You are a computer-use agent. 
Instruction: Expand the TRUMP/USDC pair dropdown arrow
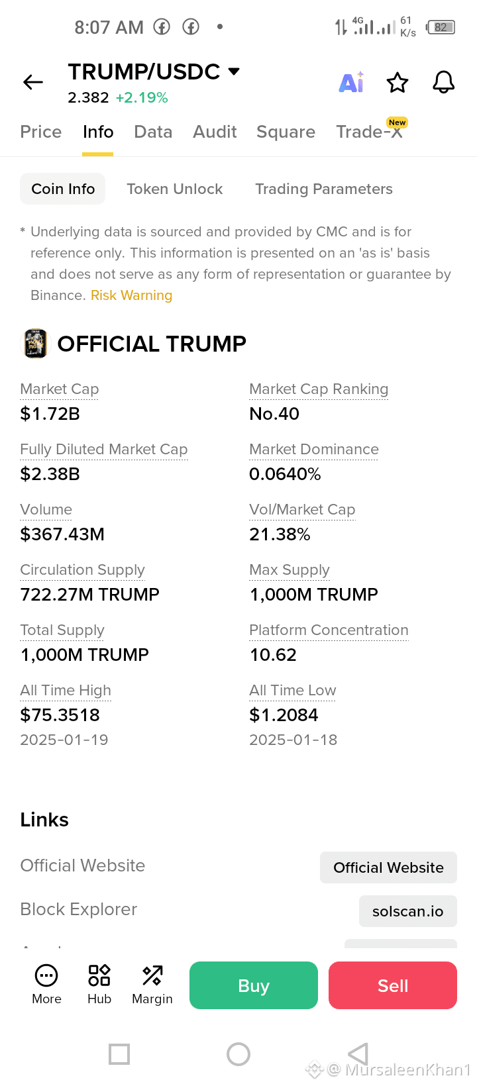coord(234,72)
